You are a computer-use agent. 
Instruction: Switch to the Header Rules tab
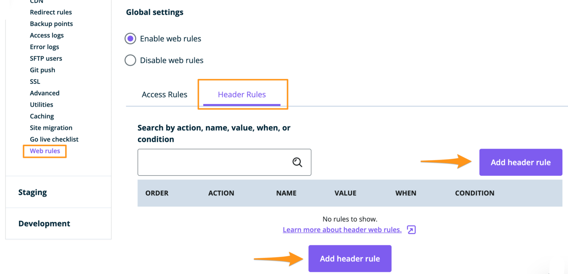[242, 94]
